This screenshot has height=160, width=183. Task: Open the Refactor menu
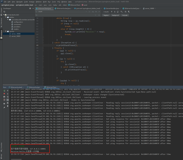(39, 2)
